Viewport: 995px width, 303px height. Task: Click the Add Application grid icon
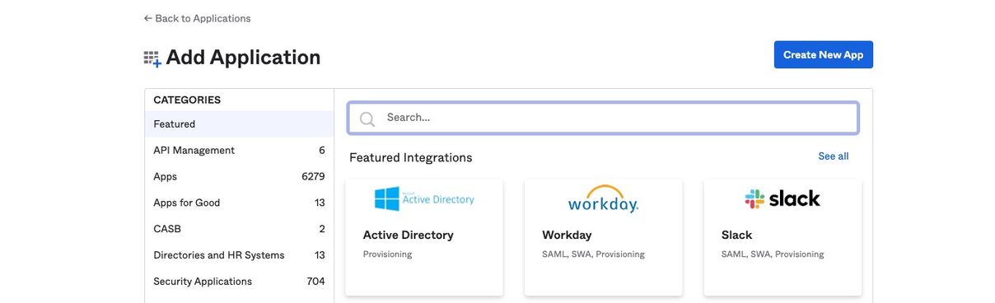pyautogui.click(x=152, y=58)
